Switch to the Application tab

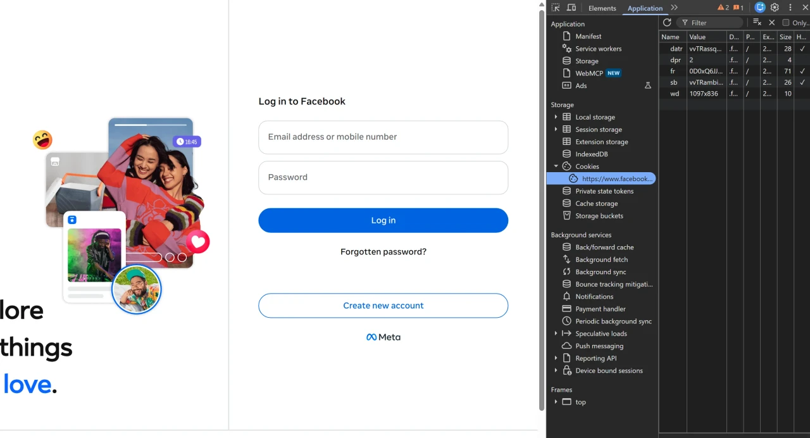[x=645, y=8]
